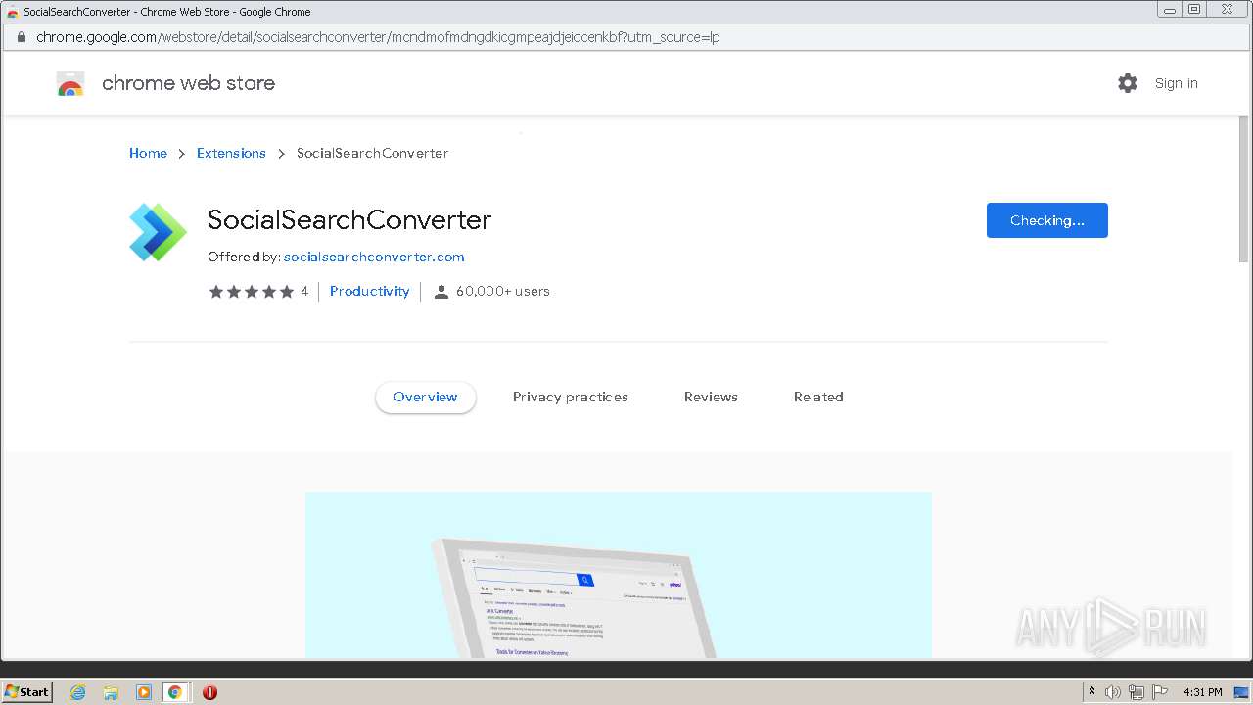The height and width of the screenshot is (705, 1253).
Task: Click the 4:31 PM clock
Action: click(1202, 692)
